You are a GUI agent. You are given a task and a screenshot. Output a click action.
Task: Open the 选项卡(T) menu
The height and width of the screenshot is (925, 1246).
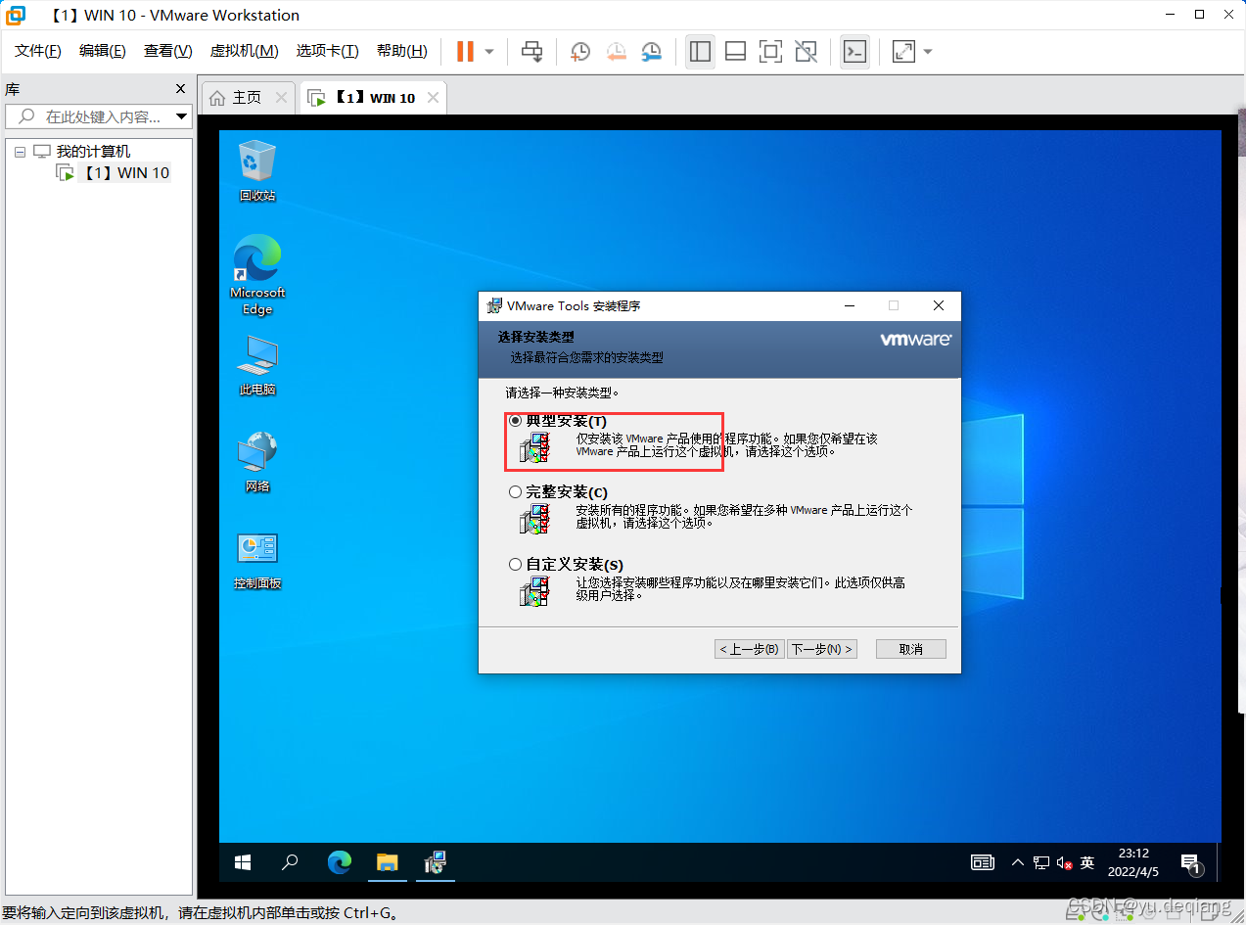pos(328,51)
